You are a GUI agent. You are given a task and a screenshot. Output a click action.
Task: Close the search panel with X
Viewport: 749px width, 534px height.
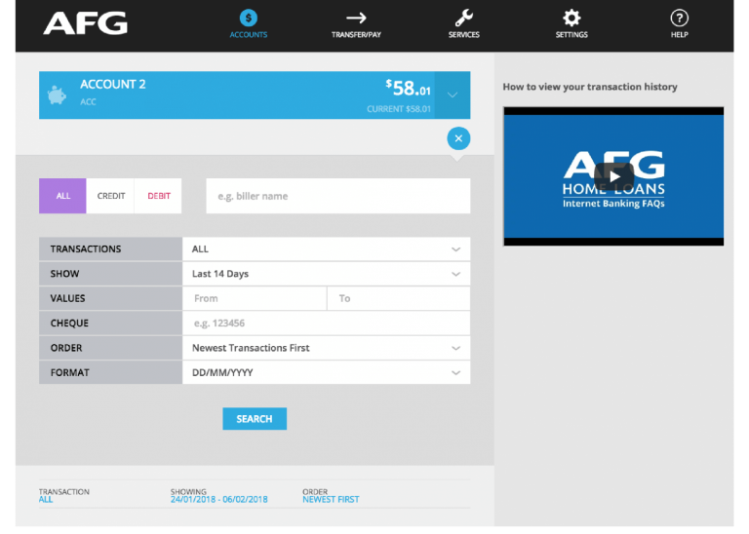tap(458, 138)
